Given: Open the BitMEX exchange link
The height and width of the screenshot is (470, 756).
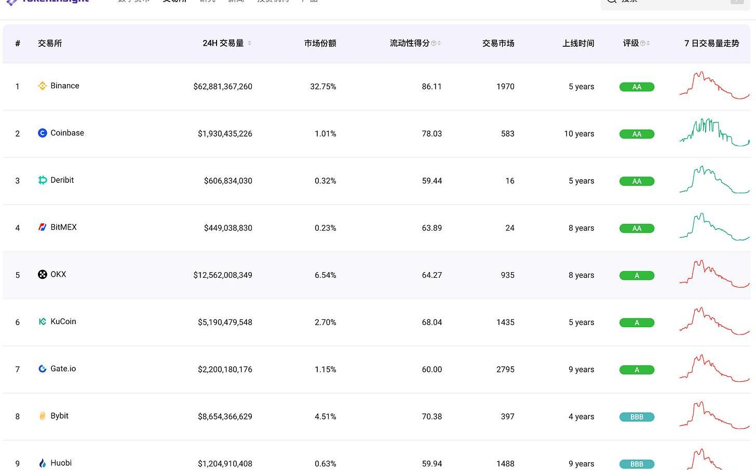Looking at the screenshot, I should (x=63, y=227).
